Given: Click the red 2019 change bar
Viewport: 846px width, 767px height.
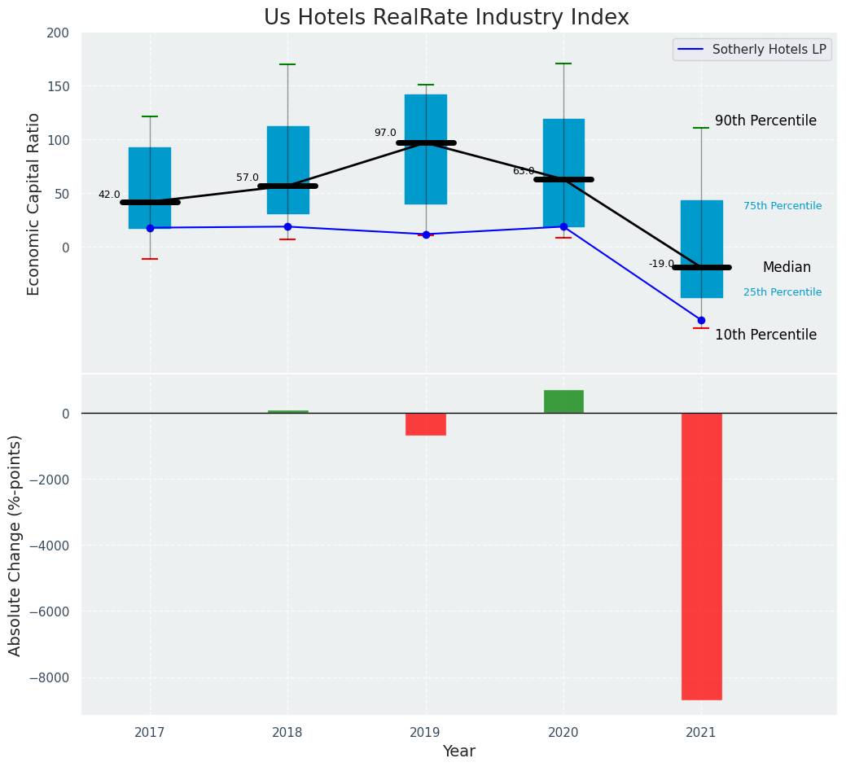Looking at the screenshot, I should click(426, 424).
